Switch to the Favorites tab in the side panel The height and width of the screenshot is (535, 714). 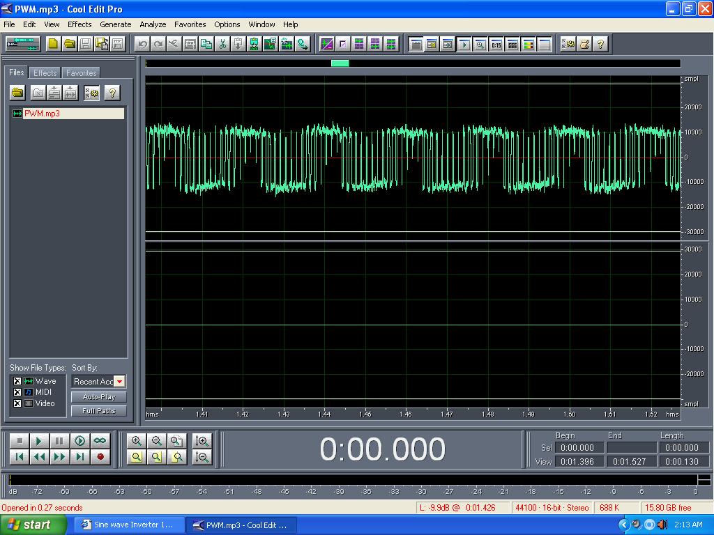tap(81, 72)
